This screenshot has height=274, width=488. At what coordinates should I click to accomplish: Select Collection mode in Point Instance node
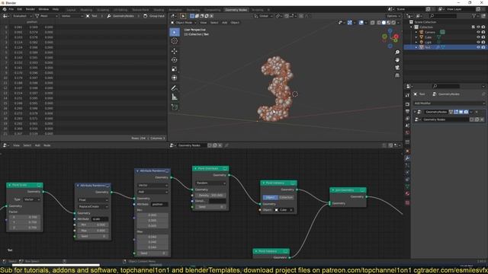(x=286, y=197)
